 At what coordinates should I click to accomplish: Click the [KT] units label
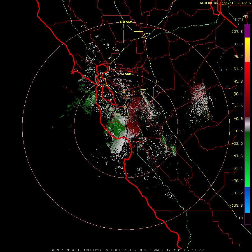tap(239, 19)
